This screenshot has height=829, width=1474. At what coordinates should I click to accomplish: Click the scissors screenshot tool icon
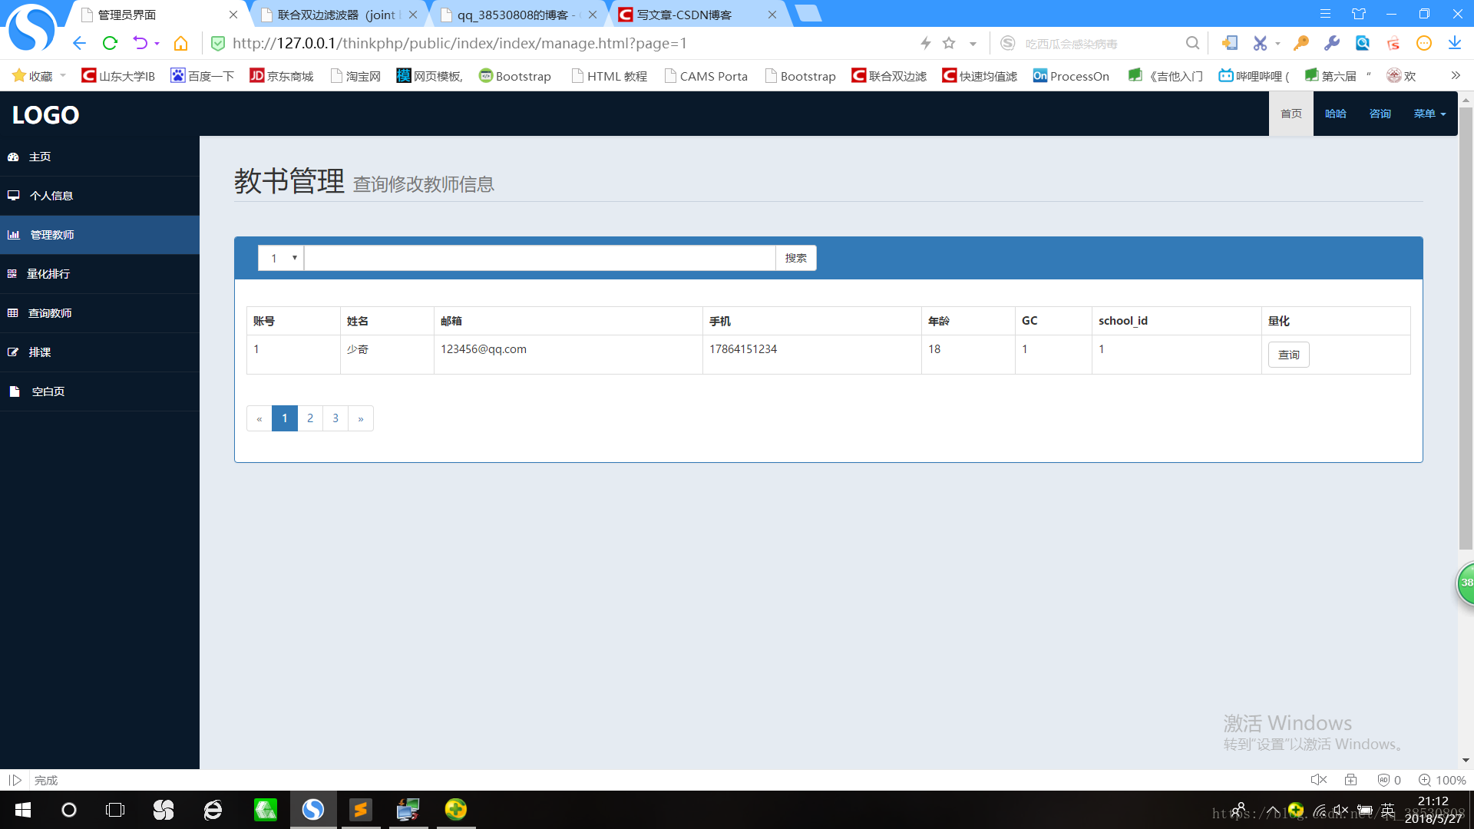point(1260,43)
